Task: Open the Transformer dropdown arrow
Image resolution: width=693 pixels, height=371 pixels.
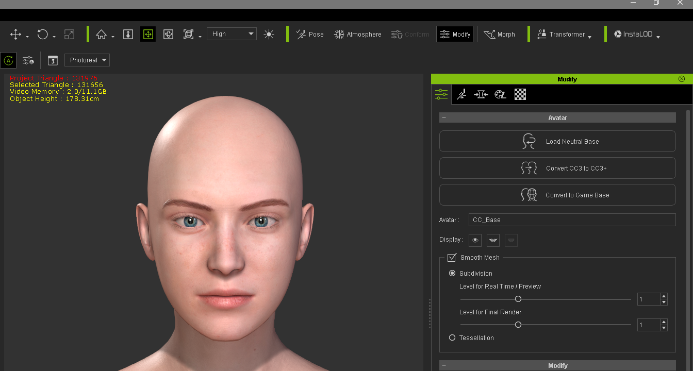Action: (589, 37)
